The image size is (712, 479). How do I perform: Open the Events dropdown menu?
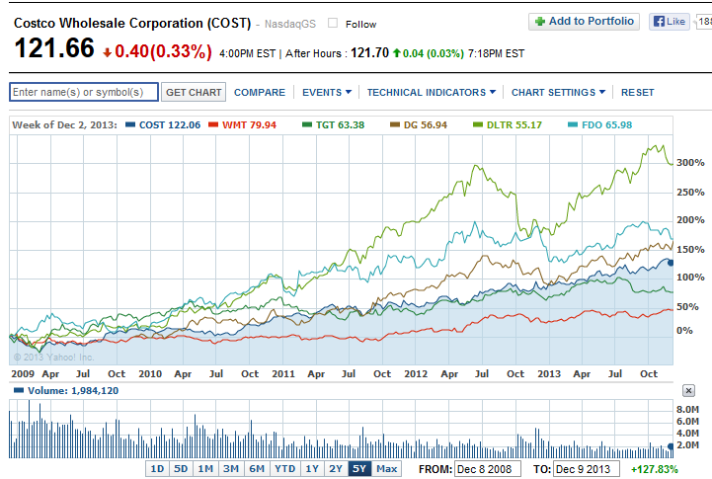pyautogui.click(x=327, y=92)
